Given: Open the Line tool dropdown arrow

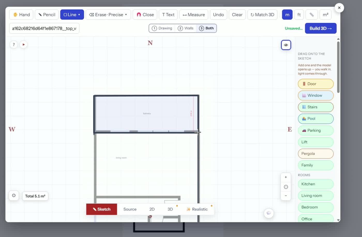Looking at the screenshot, I should 79,15.
